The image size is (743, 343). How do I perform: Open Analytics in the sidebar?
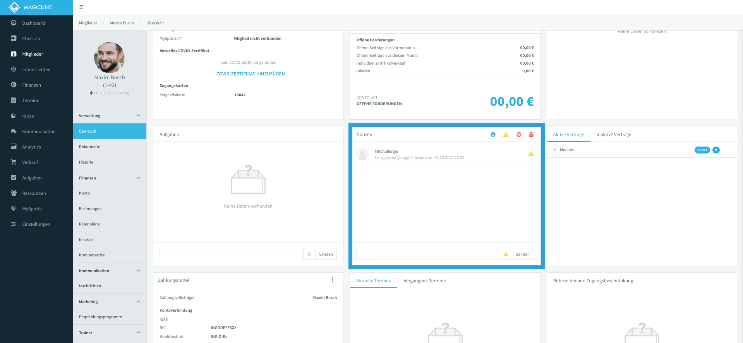[31, 147]
